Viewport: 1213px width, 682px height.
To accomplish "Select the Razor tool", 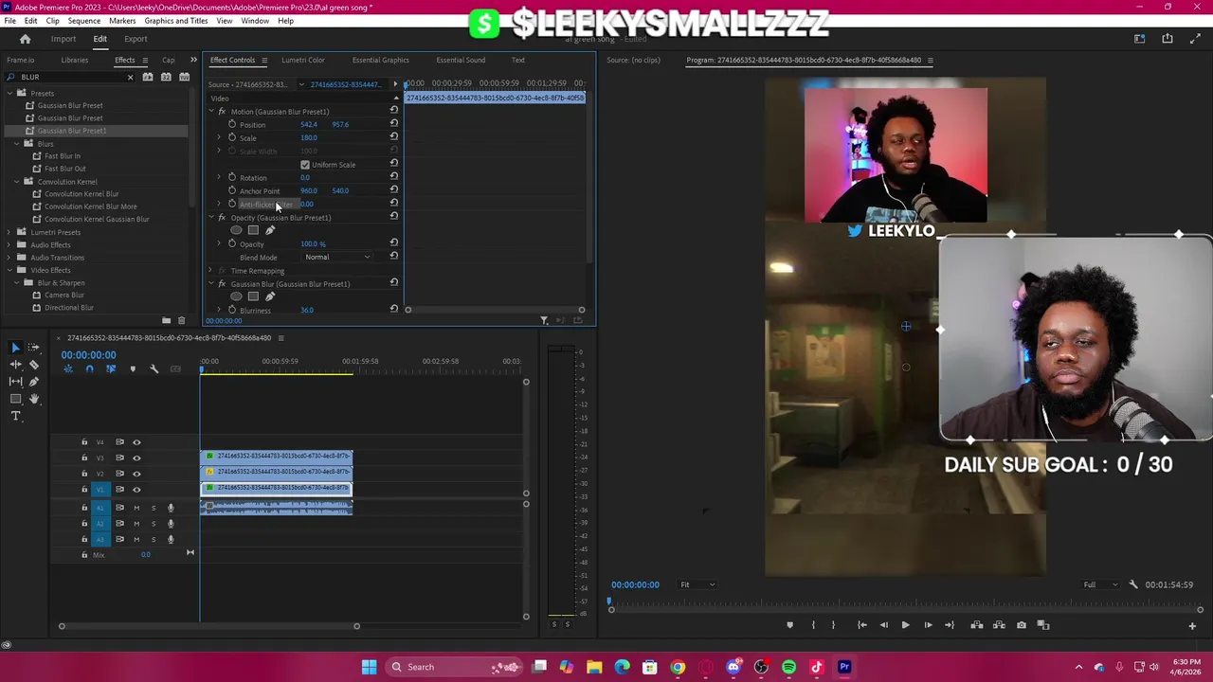I will [34, 365].
